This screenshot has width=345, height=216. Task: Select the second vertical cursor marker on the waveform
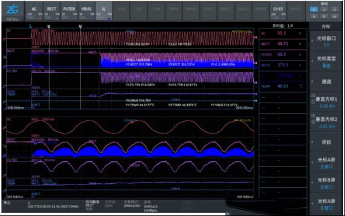pos(80,26)
